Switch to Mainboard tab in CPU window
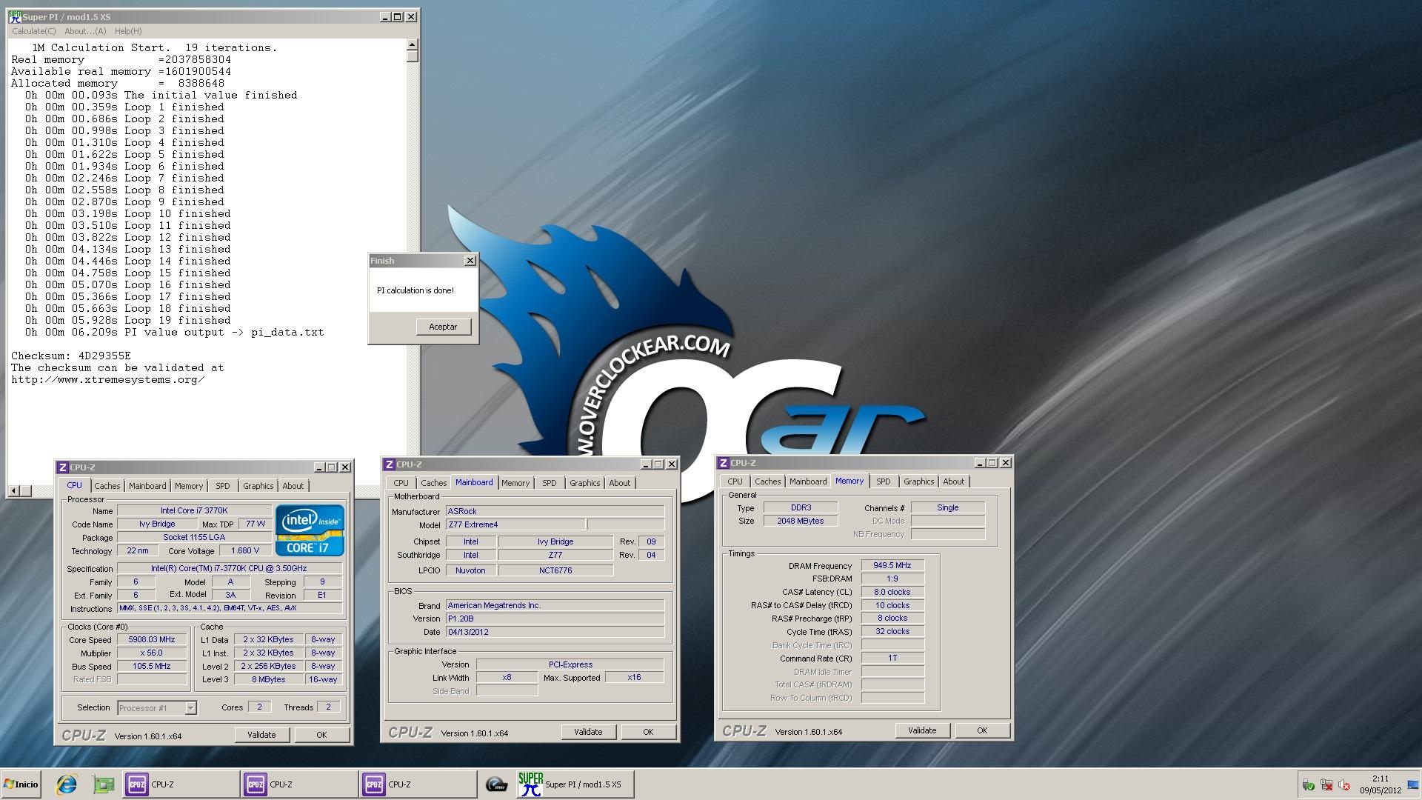 tap(147, 486)
